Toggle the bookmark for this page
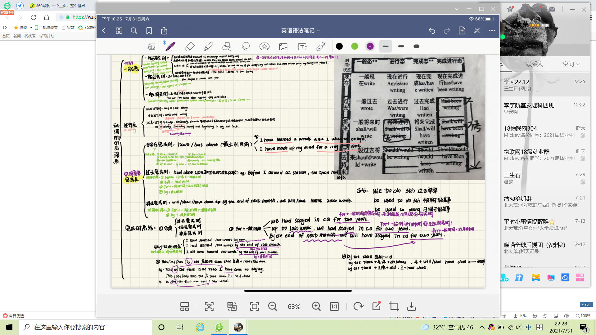Image resolution: width=596 pixels, height=335 pixels. [x=149, y=31]
